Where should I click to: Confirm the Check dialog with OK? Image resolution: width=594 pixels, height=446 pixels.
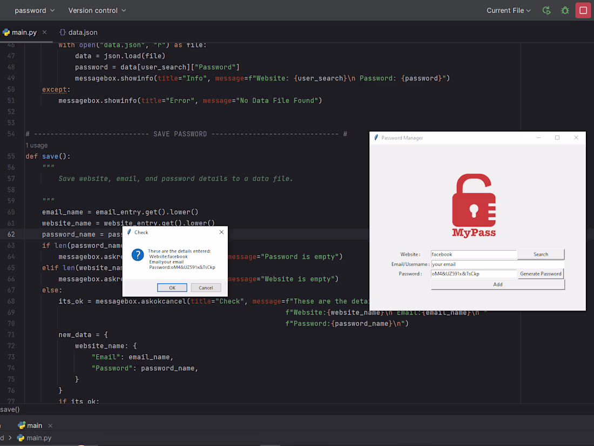point(172,287)
